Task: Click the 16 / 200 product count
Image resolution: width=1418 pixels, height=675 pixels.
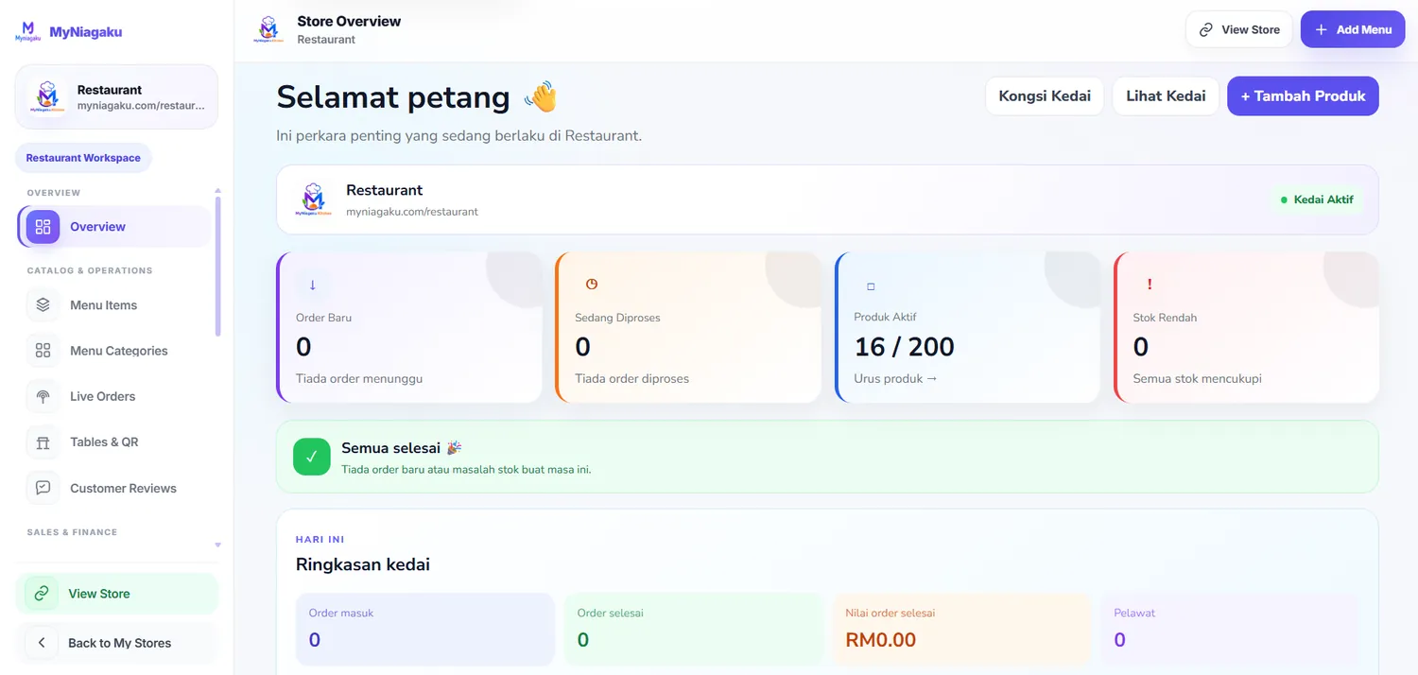Action: [x=904, y=347]
